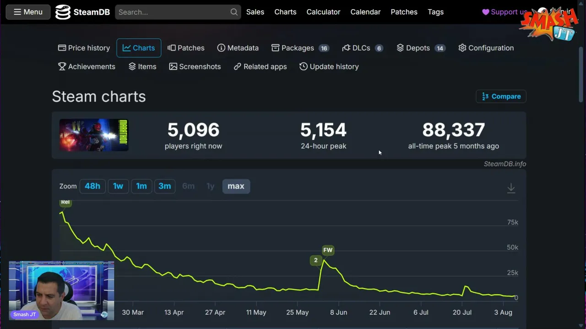Set chart zoom to 3m
This screenshot has width=586, height=329.
pyautogui.click(x=165, y=186)
